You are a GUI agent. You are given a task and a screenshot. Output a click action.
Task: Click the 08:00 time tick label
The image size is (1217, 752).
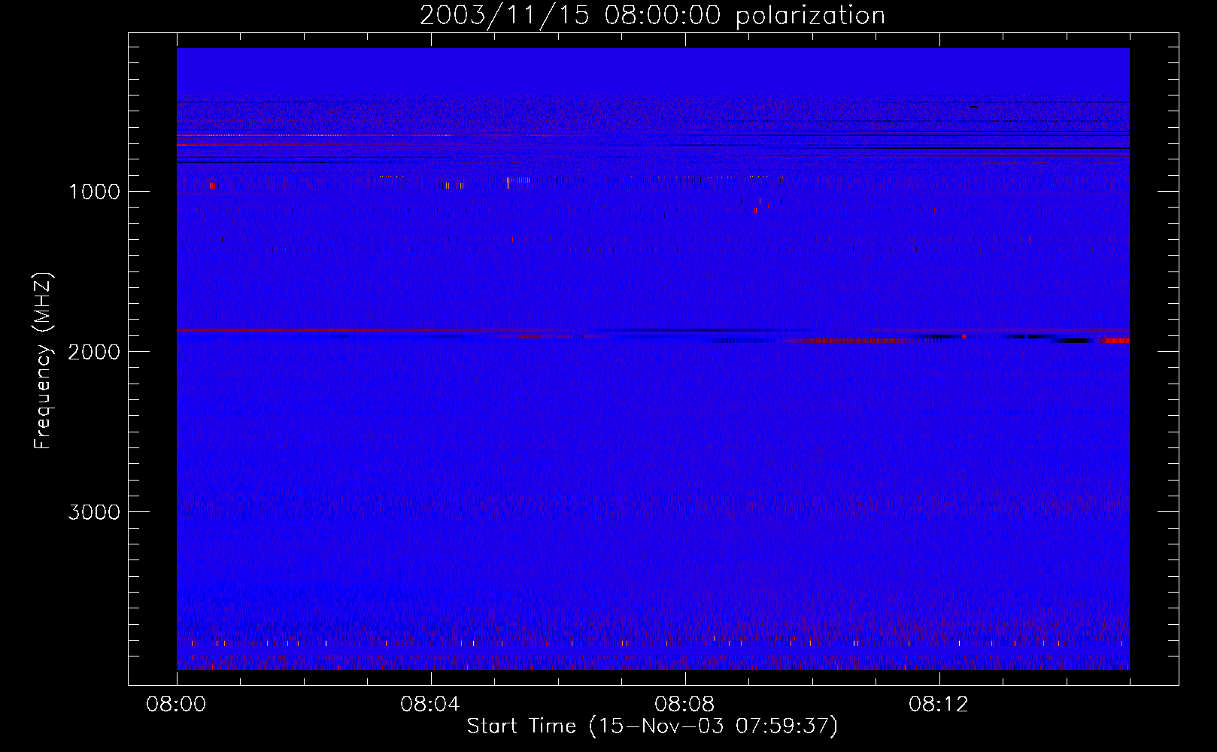[177, 705]
